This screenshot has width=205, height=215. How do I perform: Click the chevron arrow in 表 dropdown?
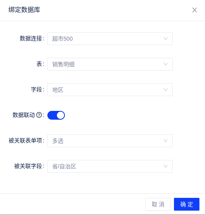point(166,64)
